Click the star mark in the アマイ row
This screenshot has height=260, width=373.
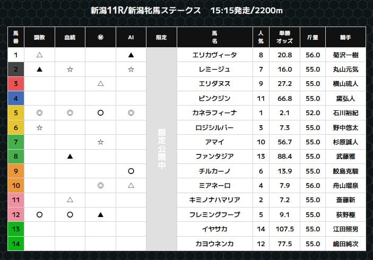[100, 142]
